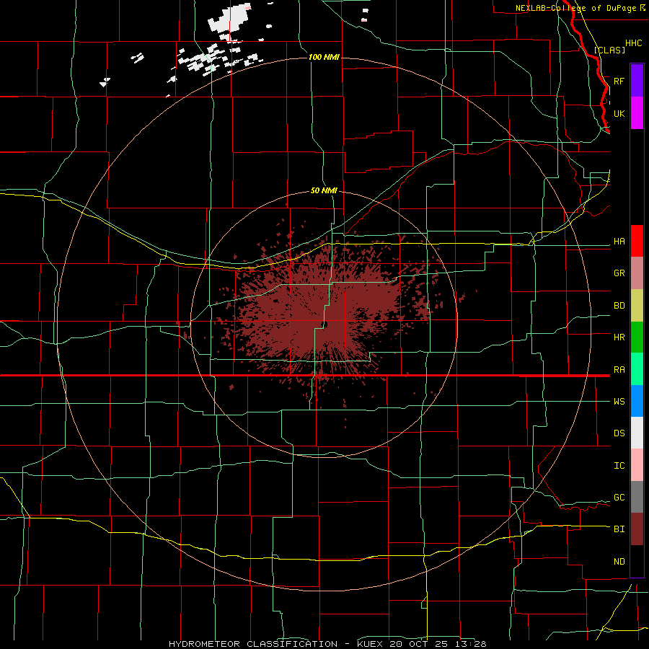Click the red HA legend swatch
The height and width of the screenshot is (649, 649).
[x=637, y=241]
